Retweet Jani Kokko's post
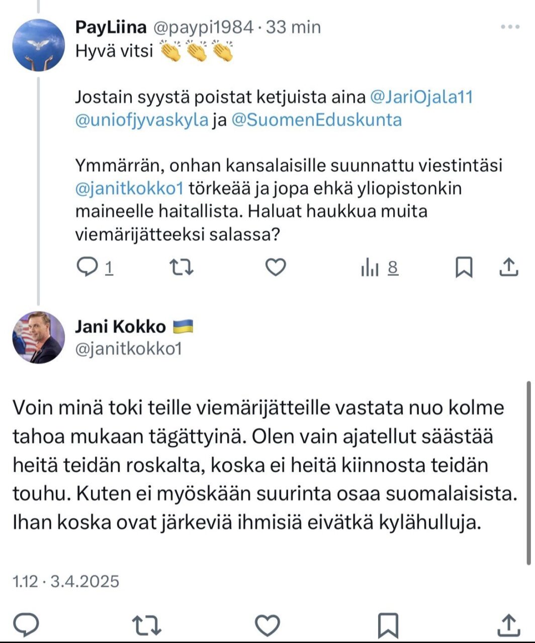Viewport: 535px width, 643px height. pos(146,625)
